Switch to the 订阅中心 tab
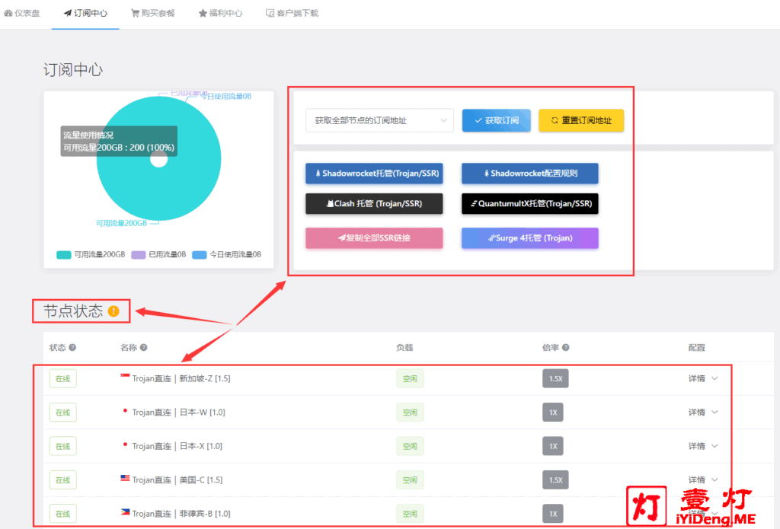Viewport: 780px width, 529px height. tap(85, 13)
